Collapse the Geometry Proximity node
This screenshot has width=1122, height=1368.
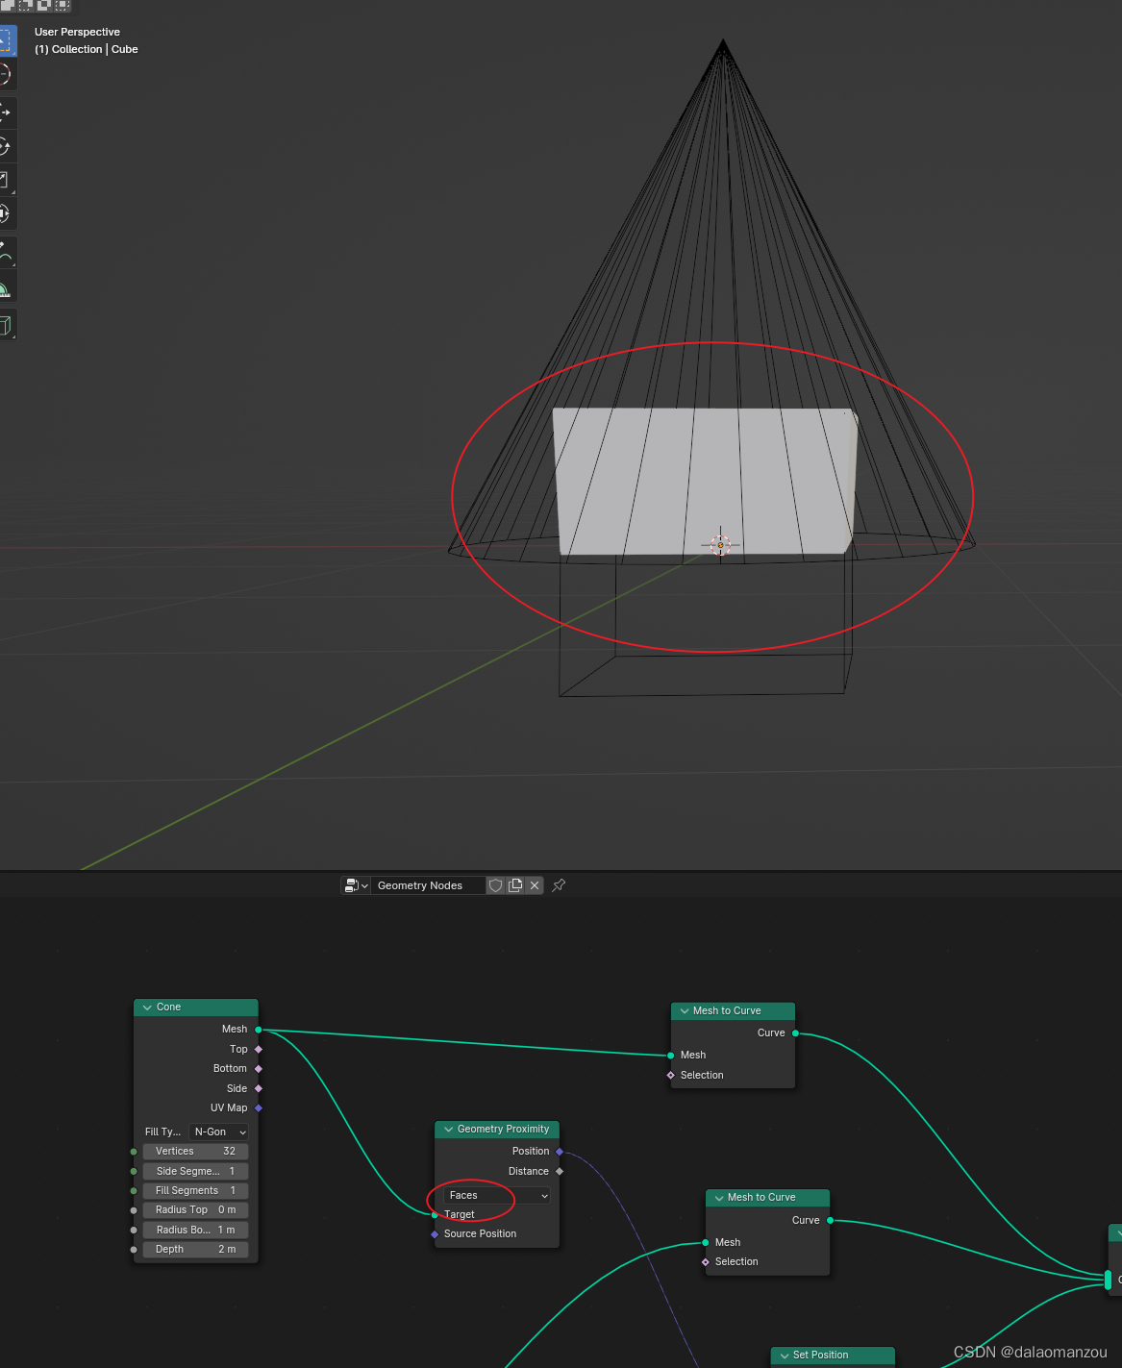pyautogui.click(x=448, y=1130)
